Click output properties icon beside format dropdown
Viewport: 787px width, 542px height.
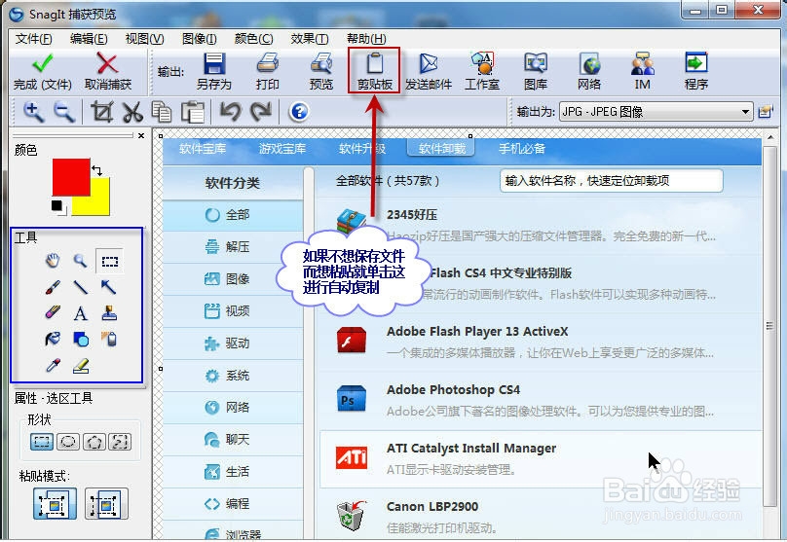766,111
